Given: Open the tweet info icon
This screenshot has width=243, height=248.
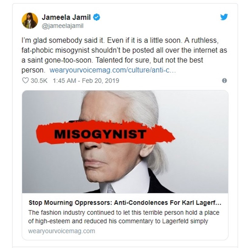Looking at the screenshot, I should click(x=224, y=81).
